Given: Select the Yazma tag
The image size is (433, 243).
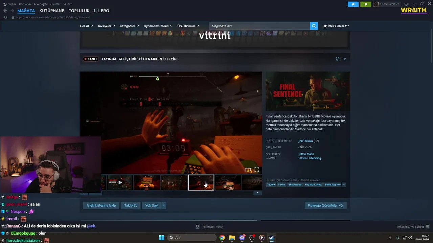Looking at the screenshot, I should 271,185.
